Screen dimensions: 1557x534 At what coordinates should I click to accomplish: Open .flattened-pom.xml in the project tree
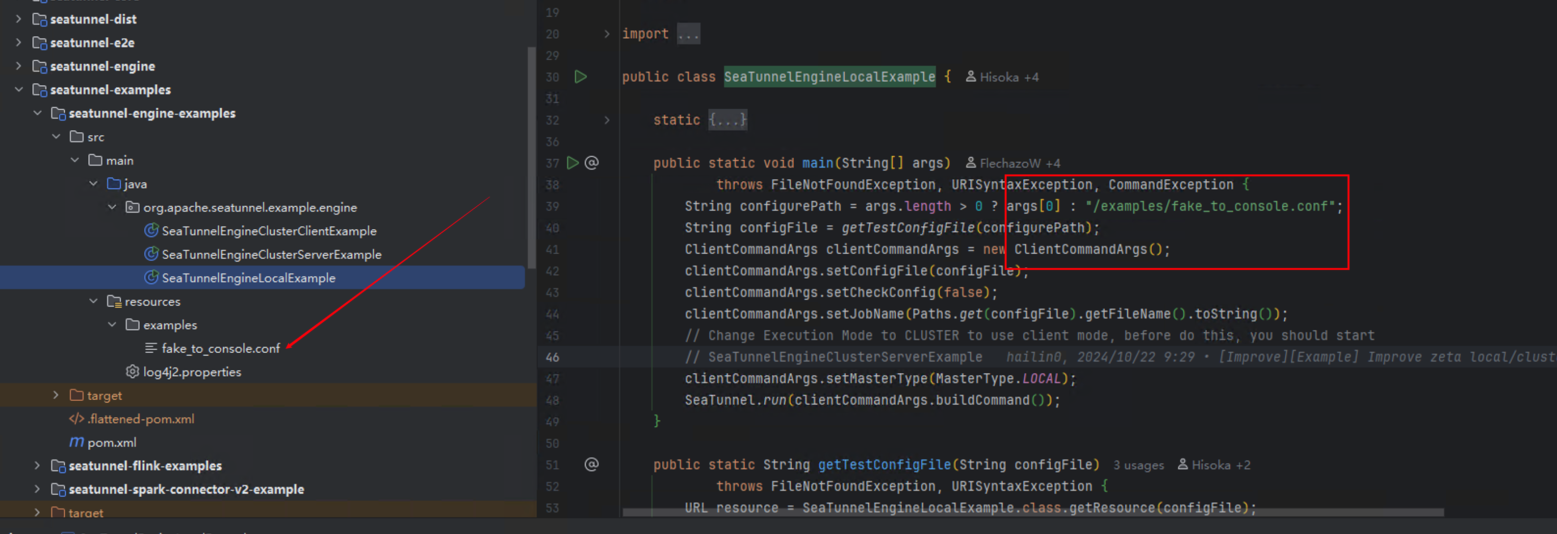tap(140, 419)
